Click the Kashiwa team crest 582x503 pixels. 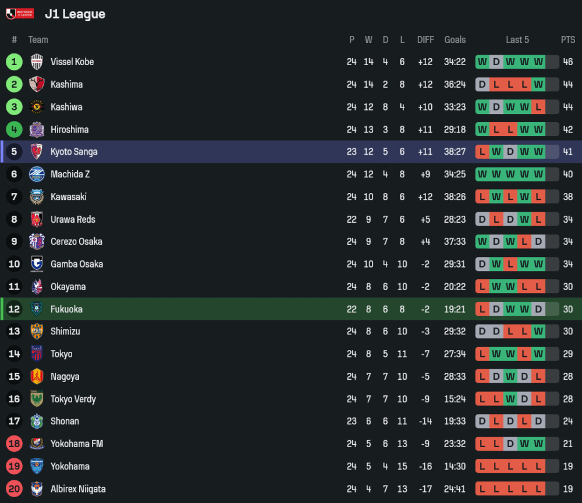pyautogui.click(x=37, y=107)
